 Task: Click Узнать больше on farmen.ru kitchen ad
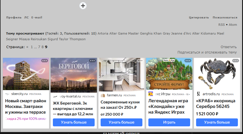122,122
